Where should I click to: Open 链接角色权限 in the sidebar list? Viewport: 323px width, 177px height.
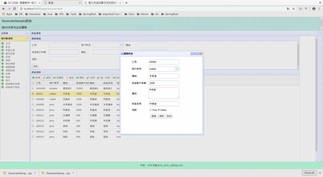12,84
